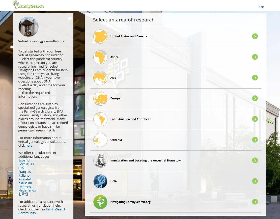
Task: Select Navigating FamilySearch.org label
Action: coord(130,202)
